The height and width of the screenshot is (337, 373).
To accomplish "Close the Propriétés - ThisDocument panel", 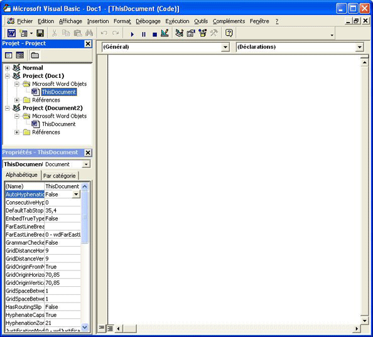I will point(88,152).
